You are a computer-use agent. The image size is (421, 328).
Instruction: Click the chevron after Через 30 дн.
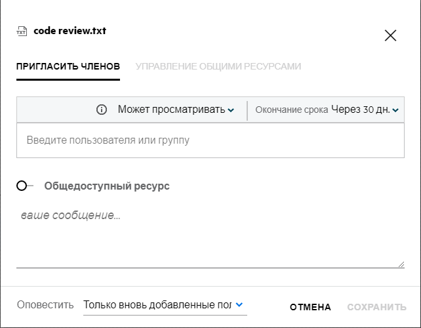395,110
